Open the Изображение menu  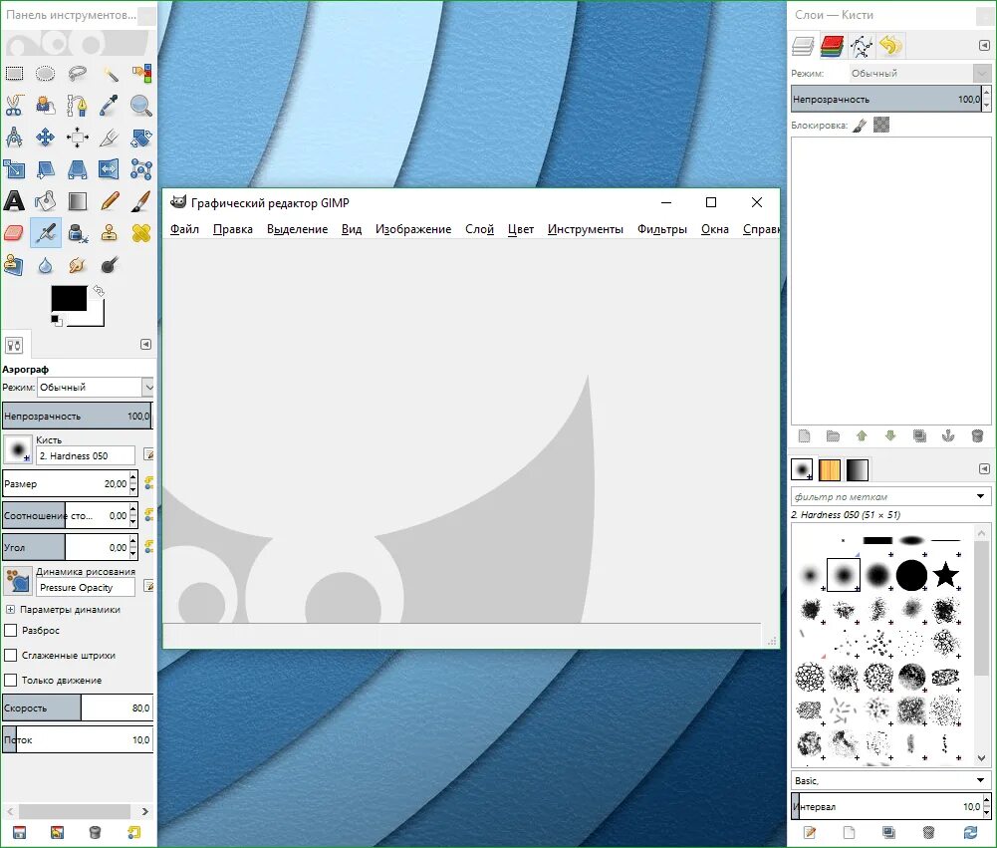pyautogui.click(x=413, y=229)
